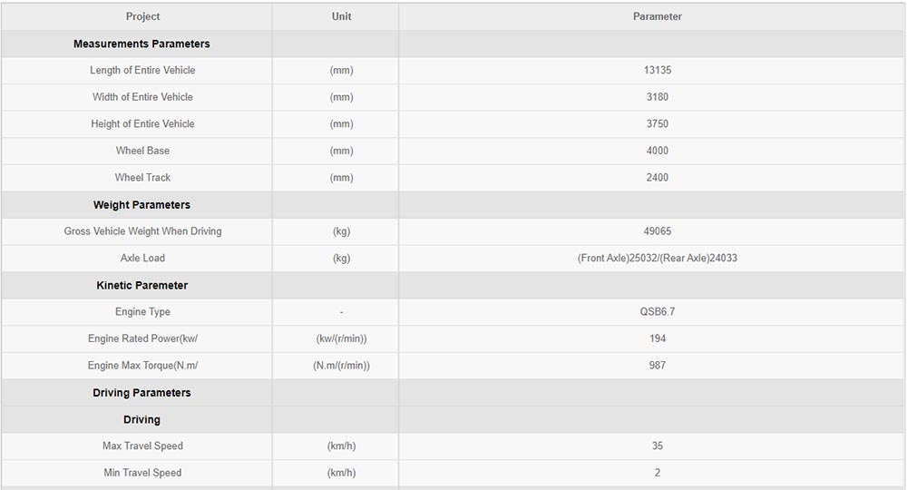Select the 3750 height value cell
The image size is (907, 490).
click(657, 123)
